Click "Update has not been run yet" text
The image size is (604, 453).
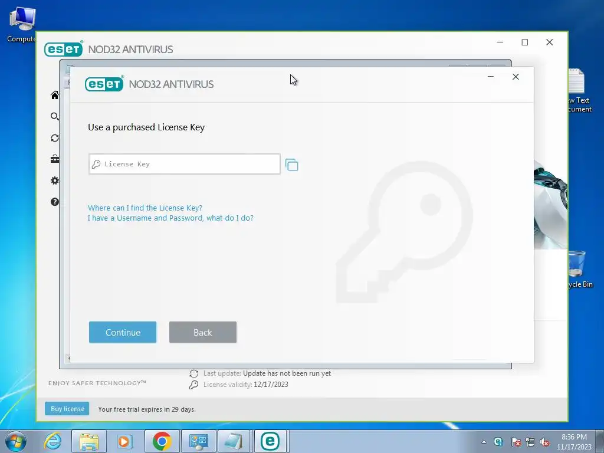[x=287, y=373]
